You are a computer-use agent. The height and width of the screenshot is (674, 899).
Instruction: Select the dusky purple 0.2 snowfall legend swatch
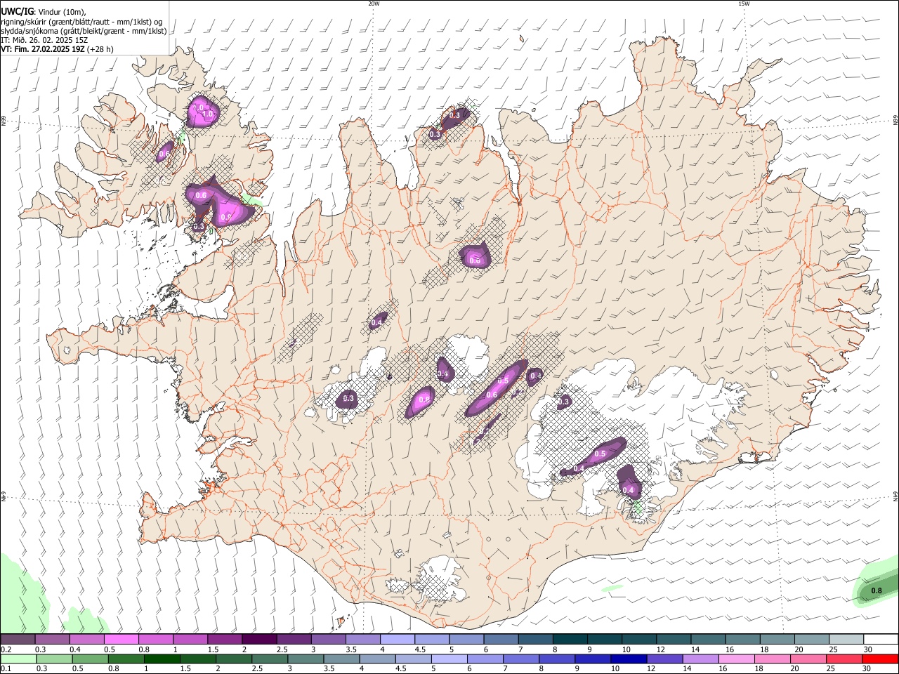[x=17, y=639]
